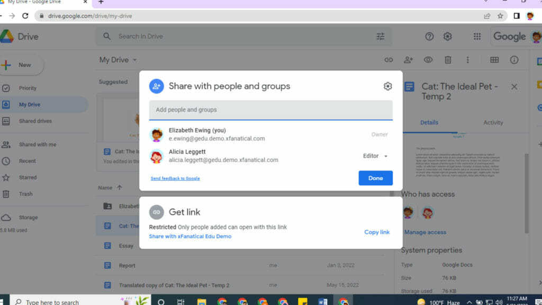Select the Details tab

(x=429, y=122)
